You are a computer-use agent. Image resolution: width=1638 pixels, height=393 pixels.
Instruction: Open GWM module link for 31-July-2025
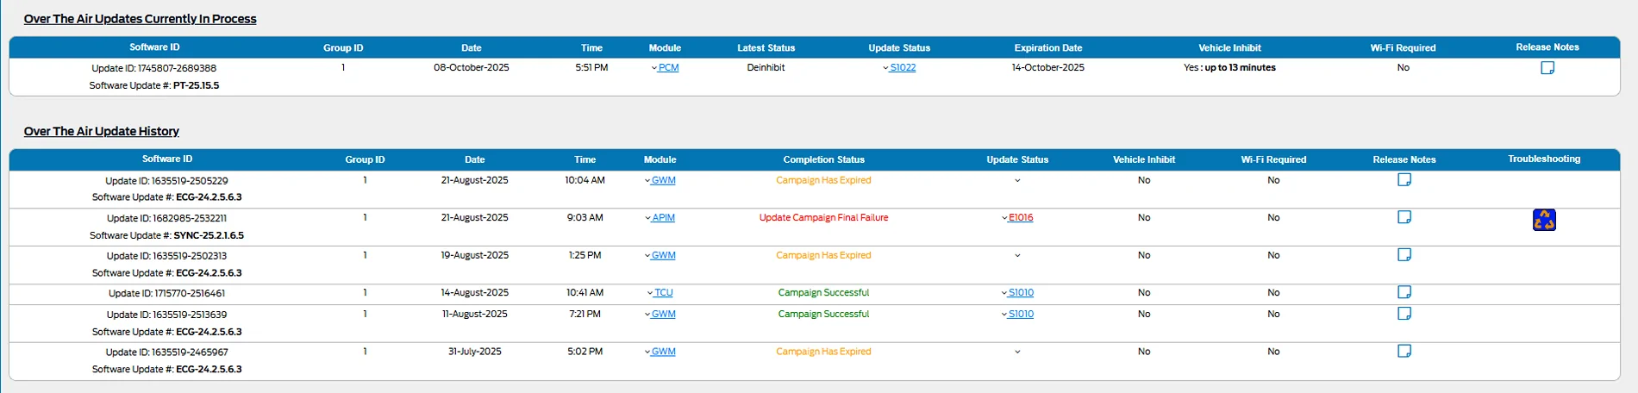pyautogui.click(x=663, y=352)
